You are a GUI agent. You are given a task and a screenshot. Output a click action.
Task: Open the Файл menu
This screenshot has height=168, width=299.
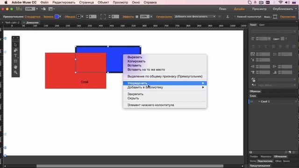[44, 2]
